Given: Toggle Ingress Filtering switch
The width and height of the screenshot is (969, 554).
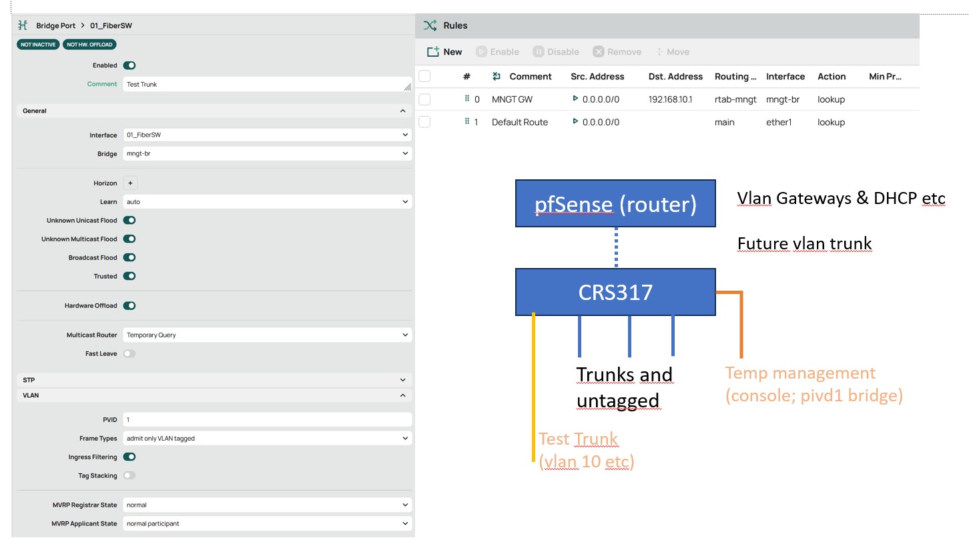Looking at the screenshot, I should pyautogui.click(x=129, y=457).
